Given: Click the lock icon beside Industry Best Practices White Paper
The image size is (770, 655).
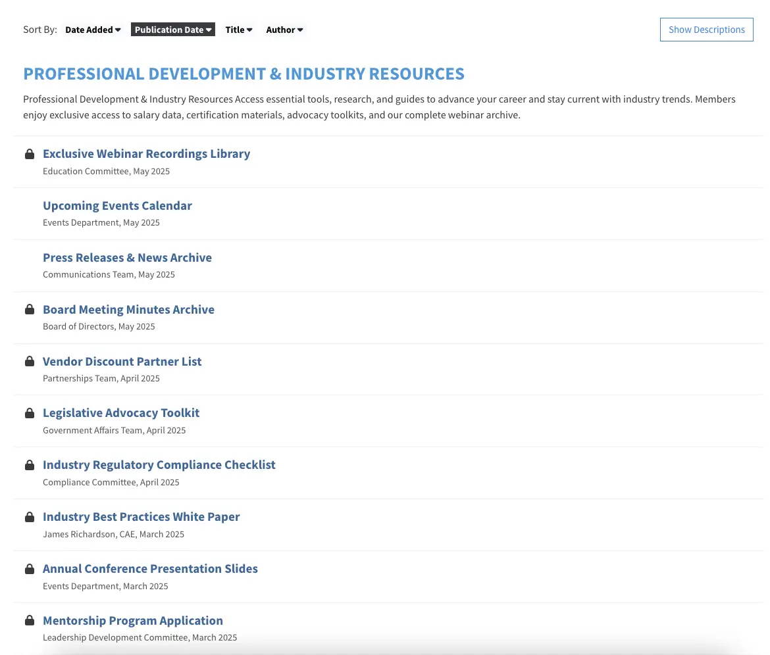Looking at the screenshot, I should pos(30,517).
